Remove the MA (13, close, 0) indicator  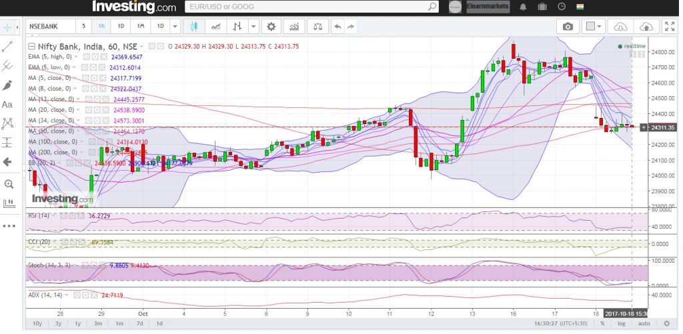tap(105, 100)
